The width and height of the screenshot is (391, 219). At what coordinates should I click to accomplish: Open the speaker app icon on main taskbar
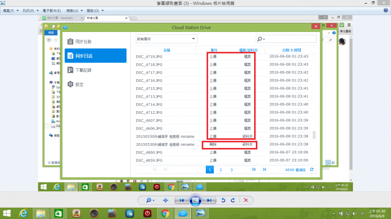(94, 213)
